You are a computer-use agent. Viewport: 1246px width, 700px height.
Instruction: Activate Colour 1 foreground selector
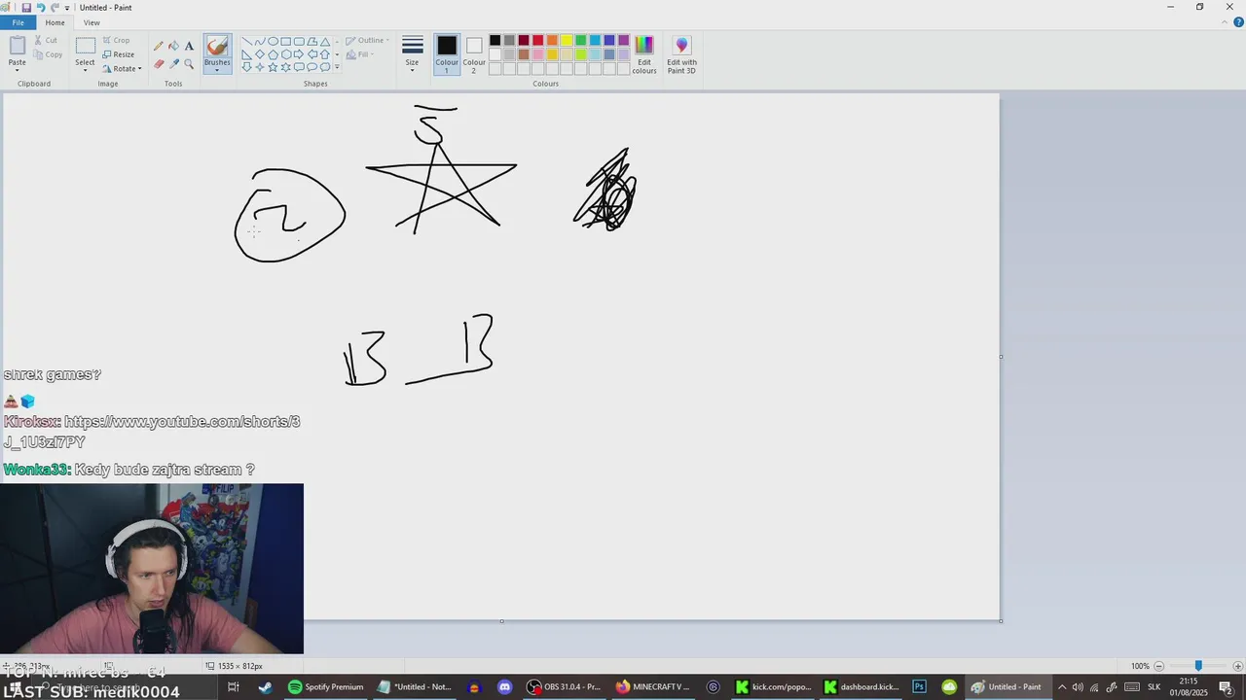(447, 54)
